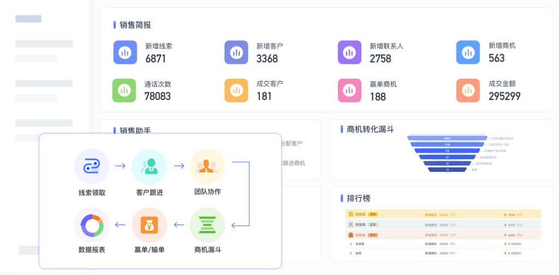Click the 亚军 badge in the leaderboard
This screenshot has height=275, width=559.
[372, 225]
